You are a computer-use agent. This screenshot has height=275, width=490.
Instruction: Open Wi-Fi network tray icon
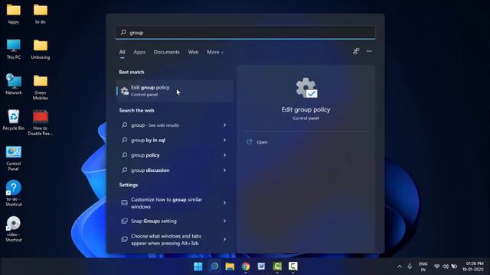coord(437,267)
